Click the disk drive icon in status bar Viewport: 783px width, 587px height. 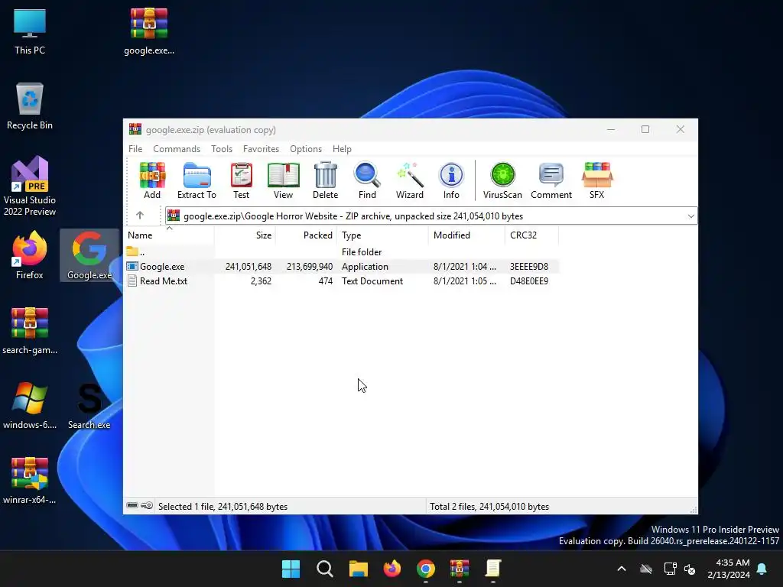pos(132,506)
